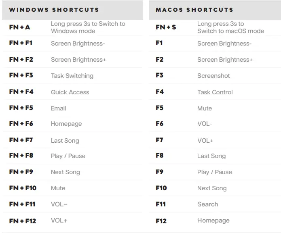
Task: Click the FN + F3 key label
Action: pyautogui.click(x=21, y=75)
